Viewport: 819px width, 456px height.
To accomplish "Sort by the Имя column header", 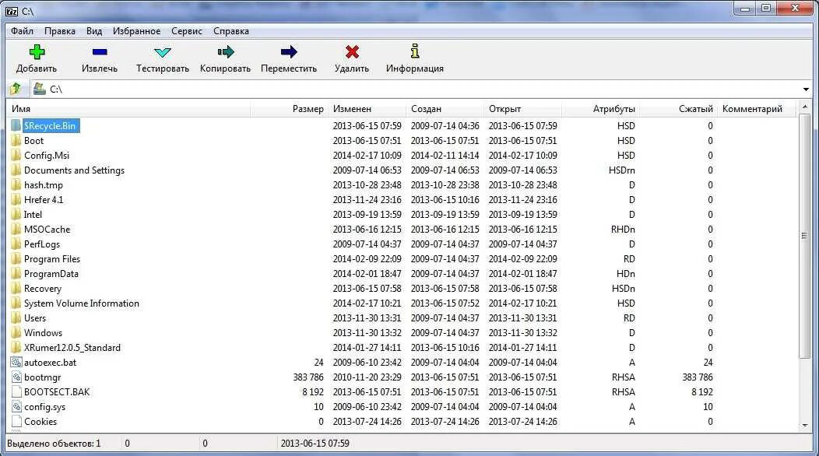I will (x=128, y=109).
